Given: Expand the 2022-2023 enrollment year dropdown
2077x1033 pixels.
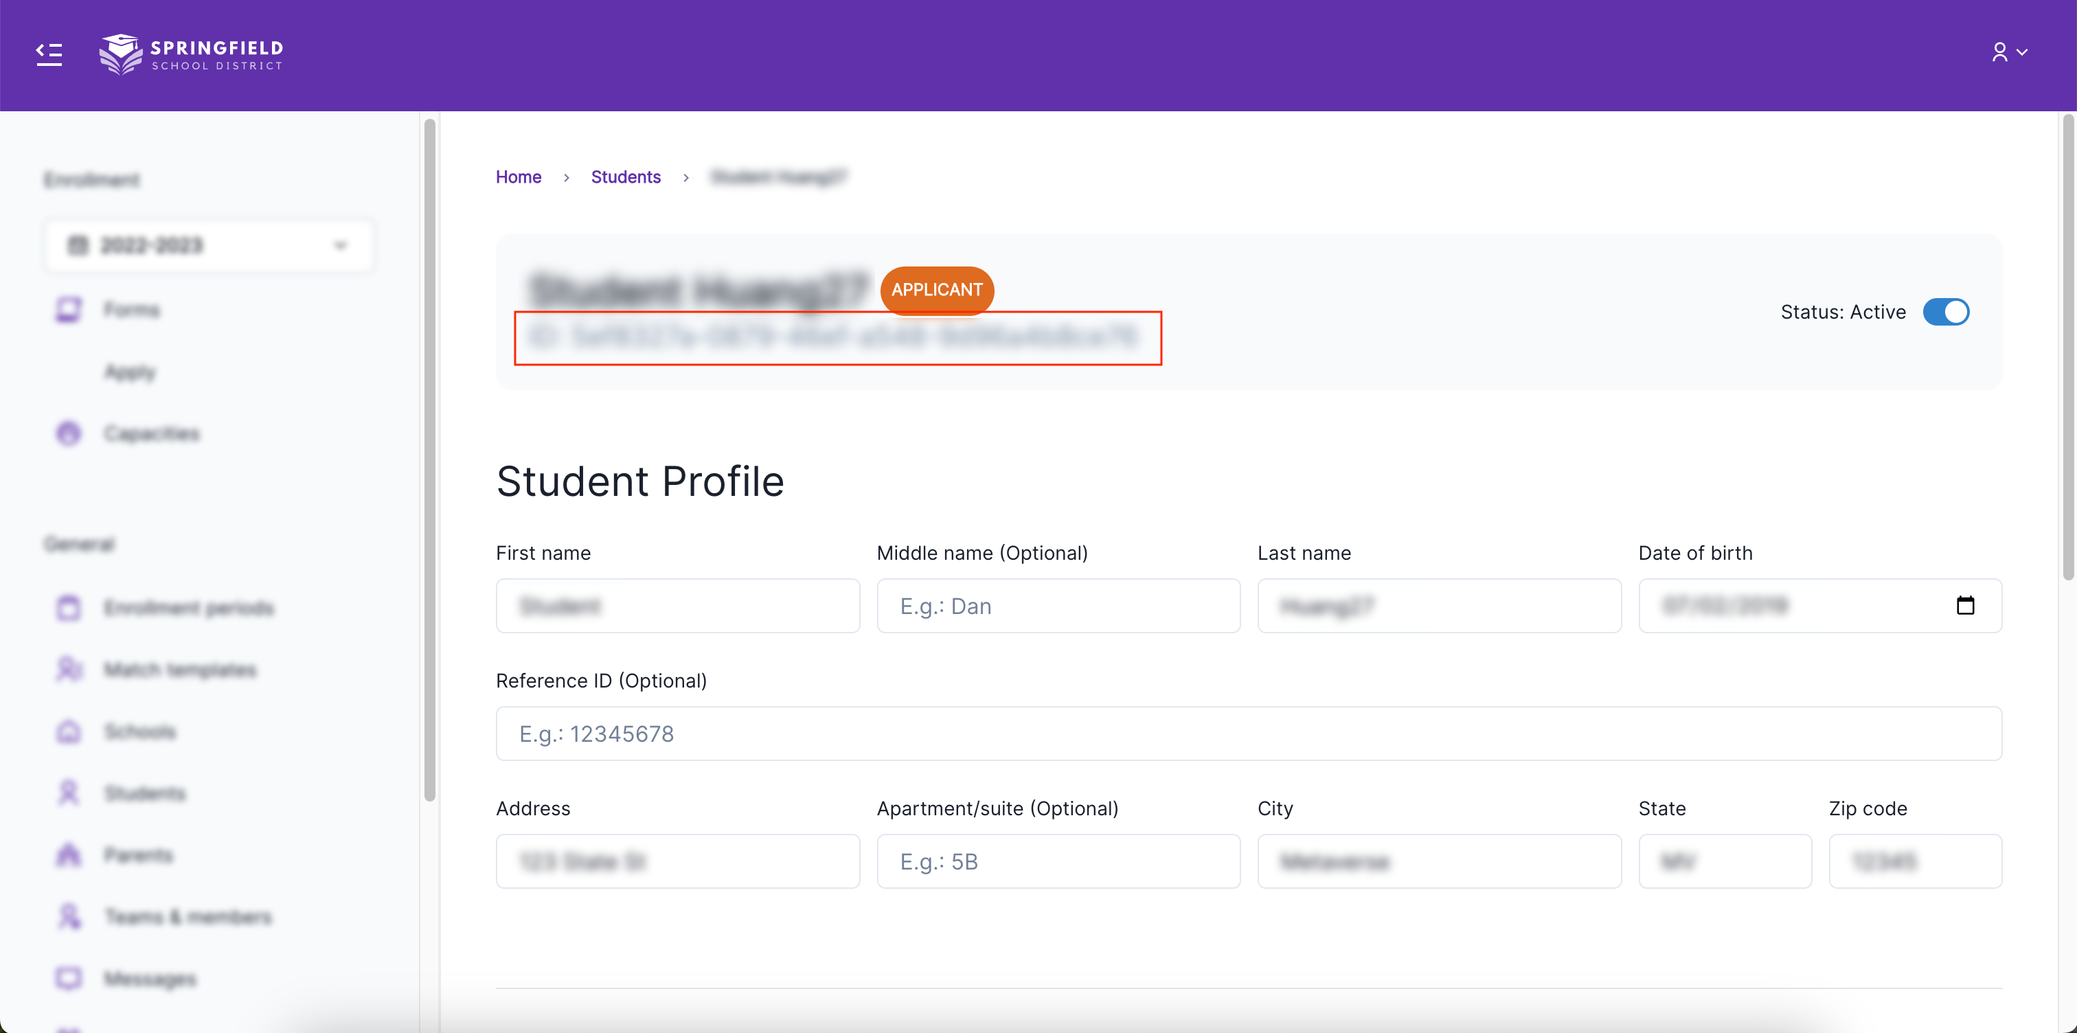Looking at the screenshot, I should pos(209,245).
